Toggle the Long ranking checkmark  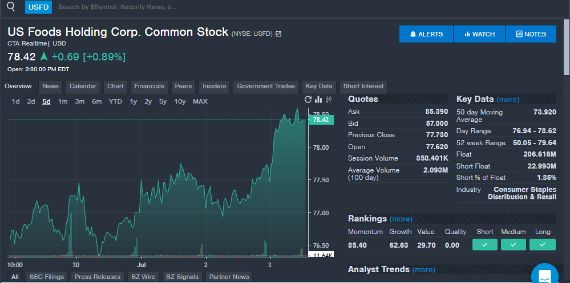pyautogui.click(x=543, y=245)
